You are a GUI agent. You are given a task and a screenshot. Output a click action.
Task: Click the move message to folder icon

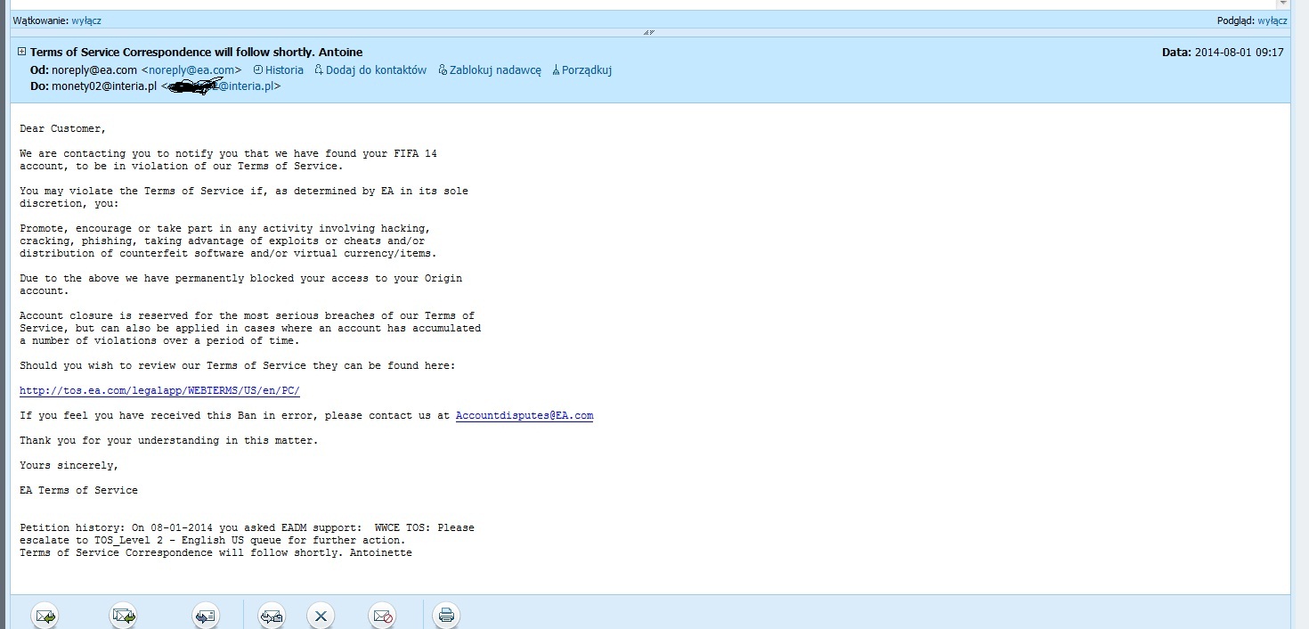point(272,616)
